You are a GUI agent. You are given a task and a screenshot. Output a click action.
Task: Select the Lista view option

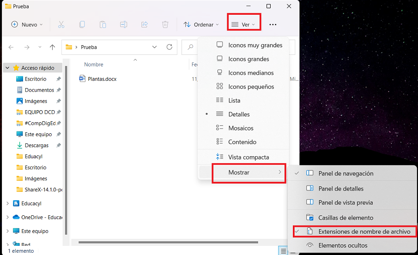click(243, 101)
